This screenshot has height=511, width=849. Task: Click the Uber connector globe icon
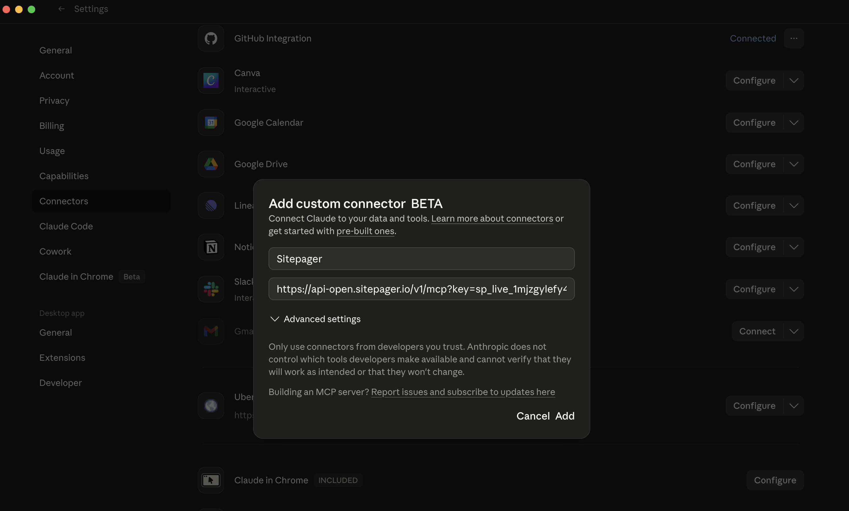click(211, 406)
